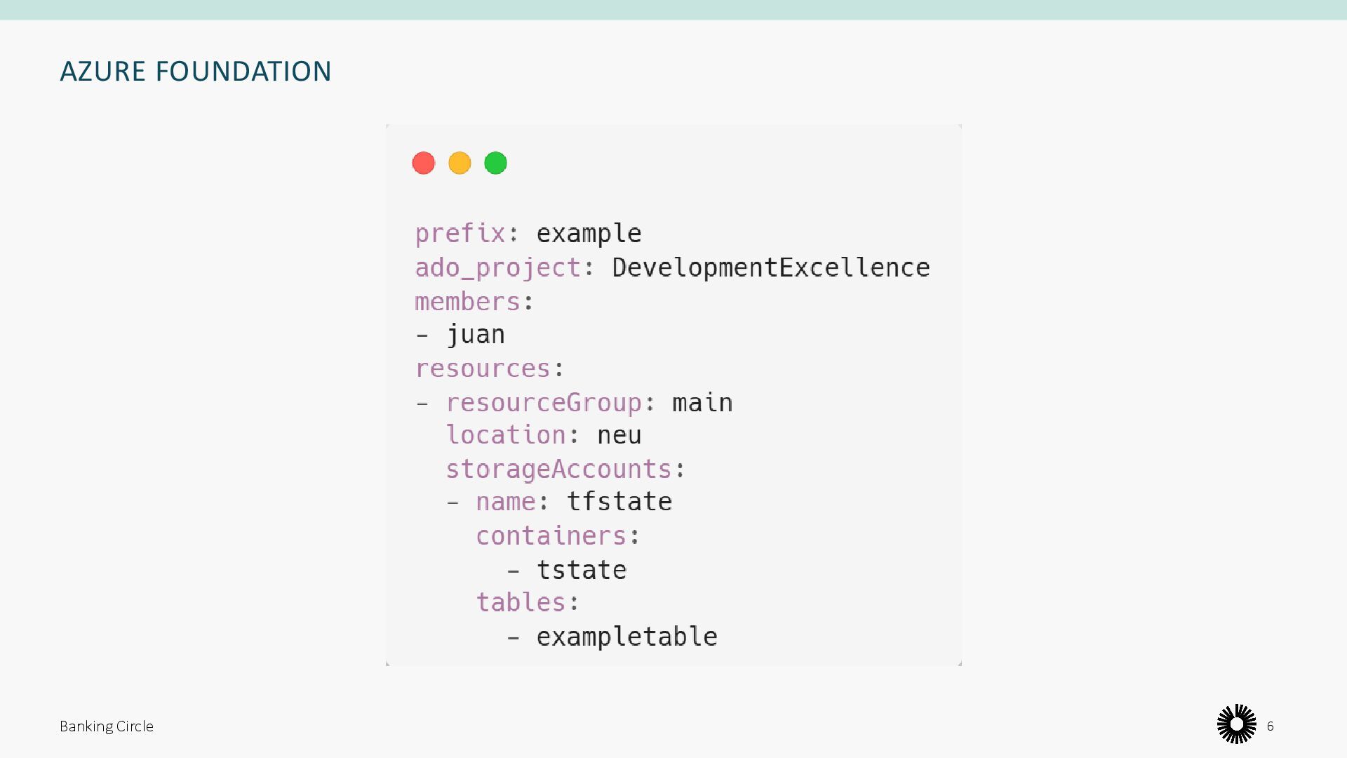Click the resourceGroup key

544,403
